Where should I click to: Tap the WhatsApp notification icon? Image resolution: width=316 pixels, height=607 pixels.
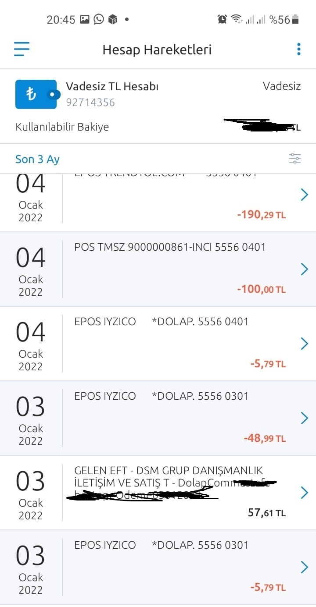click(x=99, y=19)
